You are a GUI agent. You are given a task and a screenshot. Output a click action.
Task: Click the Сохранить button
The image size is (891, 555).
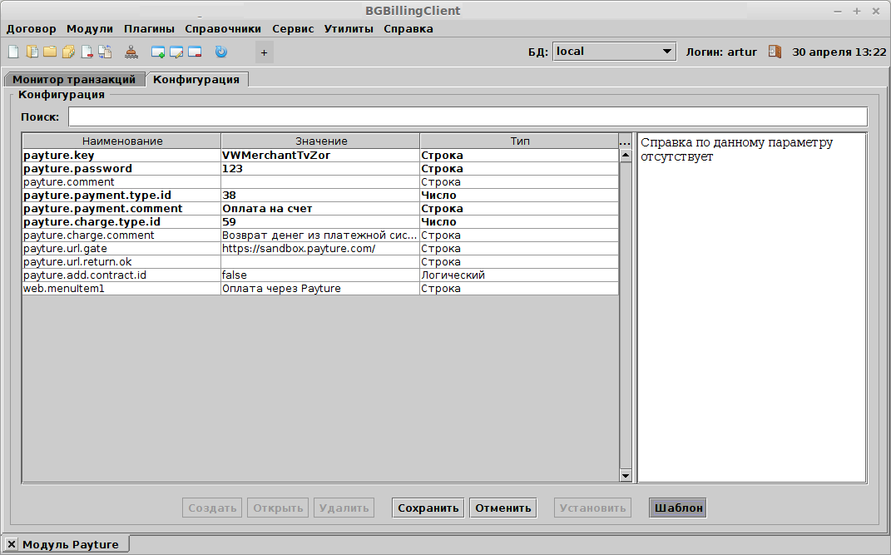pos(428,508)
